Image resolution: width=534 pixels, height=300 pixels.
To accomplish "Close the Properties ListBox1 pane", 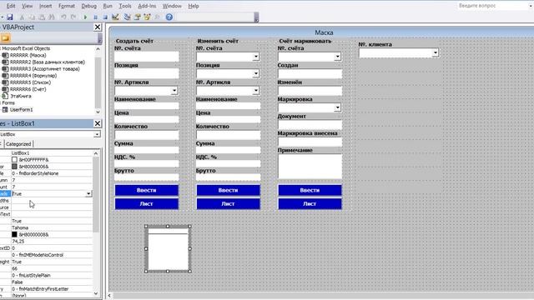I will (98, 123).
